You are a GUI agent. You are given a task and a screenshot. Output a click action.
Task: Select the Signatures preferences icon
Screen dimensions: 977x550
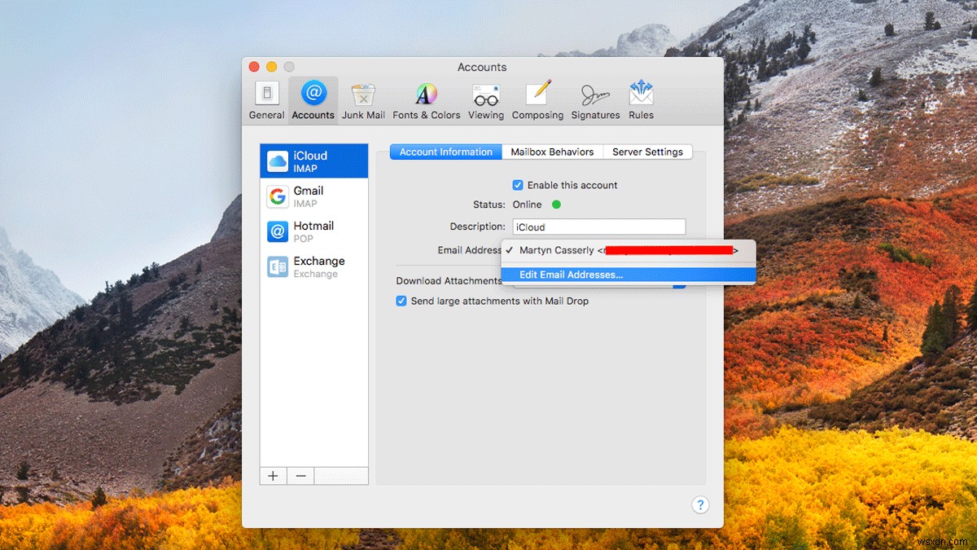595,98
